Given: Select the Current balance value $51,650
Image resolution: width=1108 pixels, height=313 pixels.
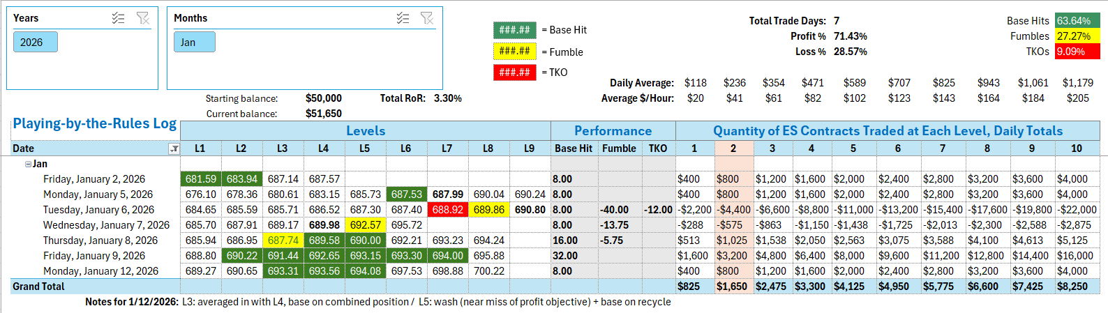Looking at the screenshot, I should pos(323,114).
